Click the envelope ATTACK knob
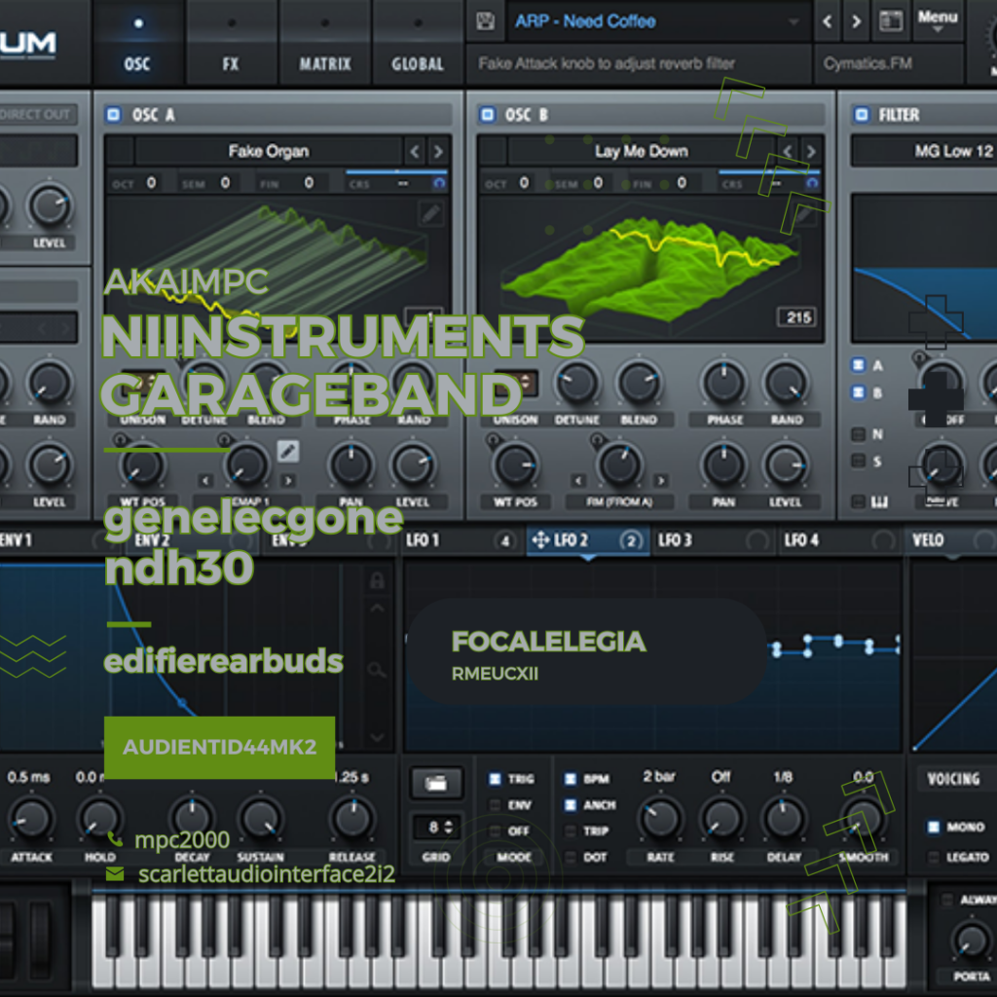 (x=30, y=819)
